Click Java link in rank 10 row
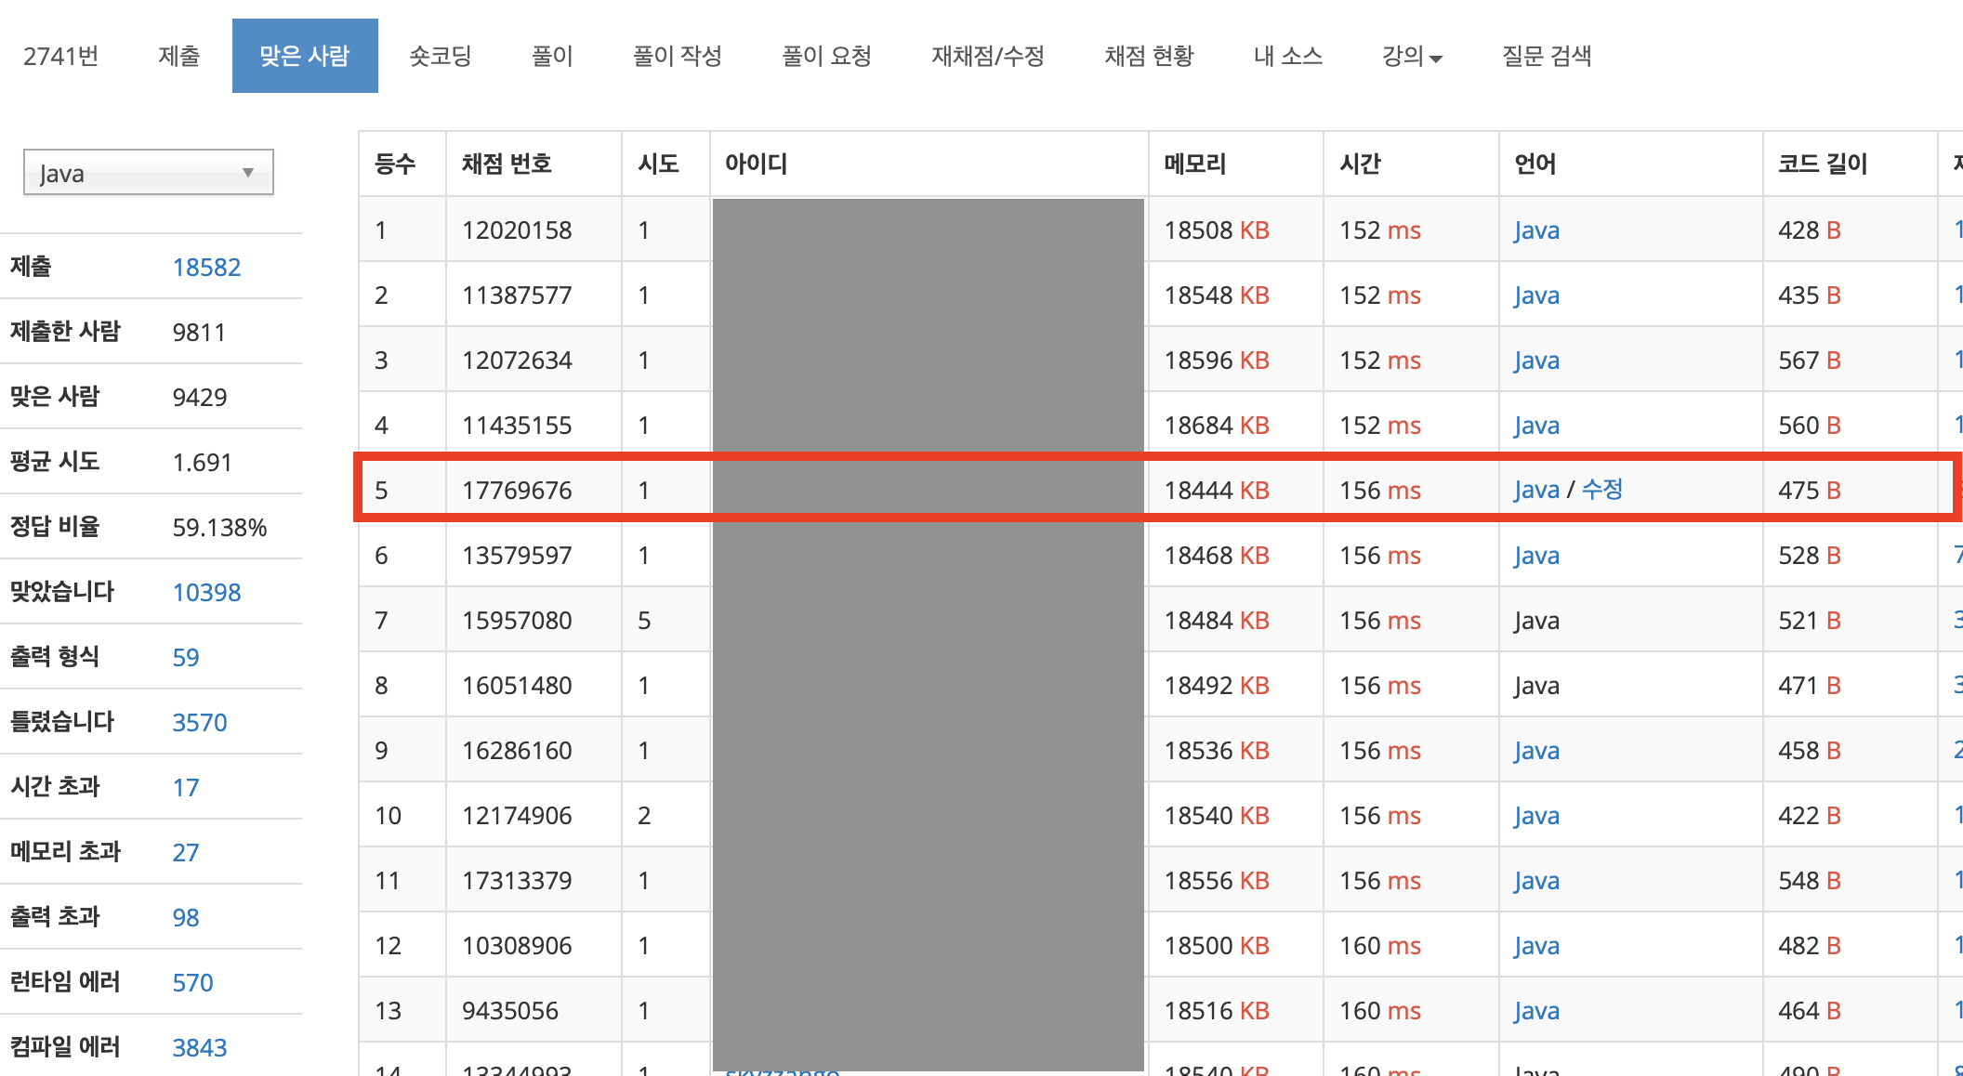This screenshot has height=1076, width=1963. (1535, 816)
